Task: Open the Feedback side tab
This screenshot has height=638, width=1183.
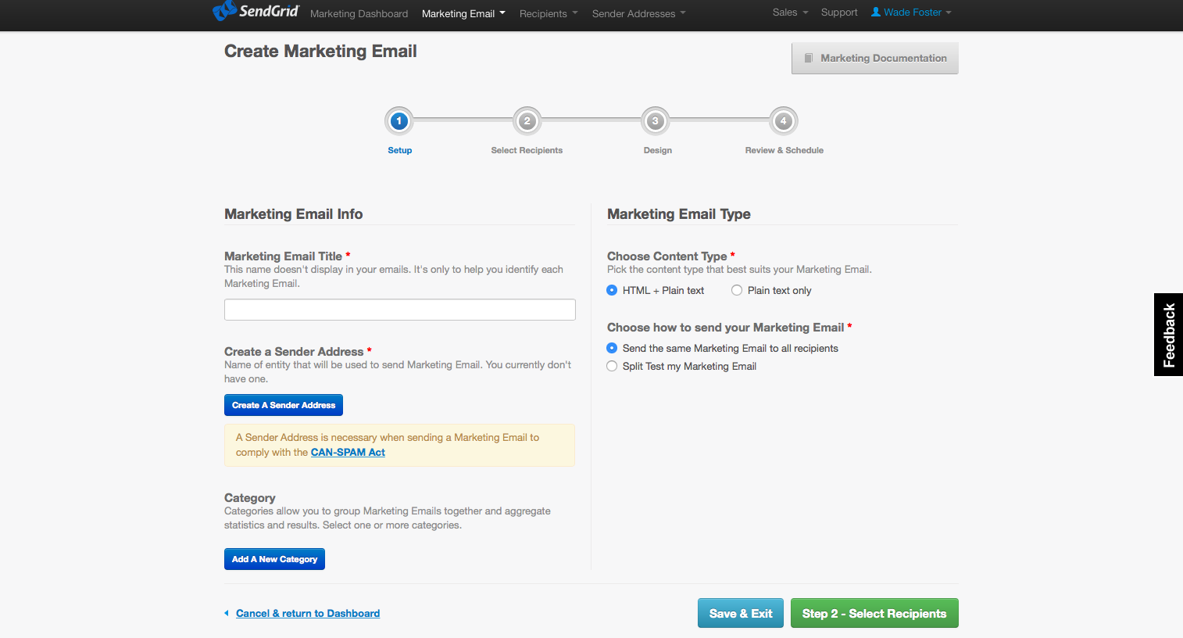Action: coord(1168,335)
